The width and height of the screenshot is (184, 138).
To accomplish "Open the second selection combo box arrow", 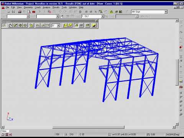I will pos(58,16).
